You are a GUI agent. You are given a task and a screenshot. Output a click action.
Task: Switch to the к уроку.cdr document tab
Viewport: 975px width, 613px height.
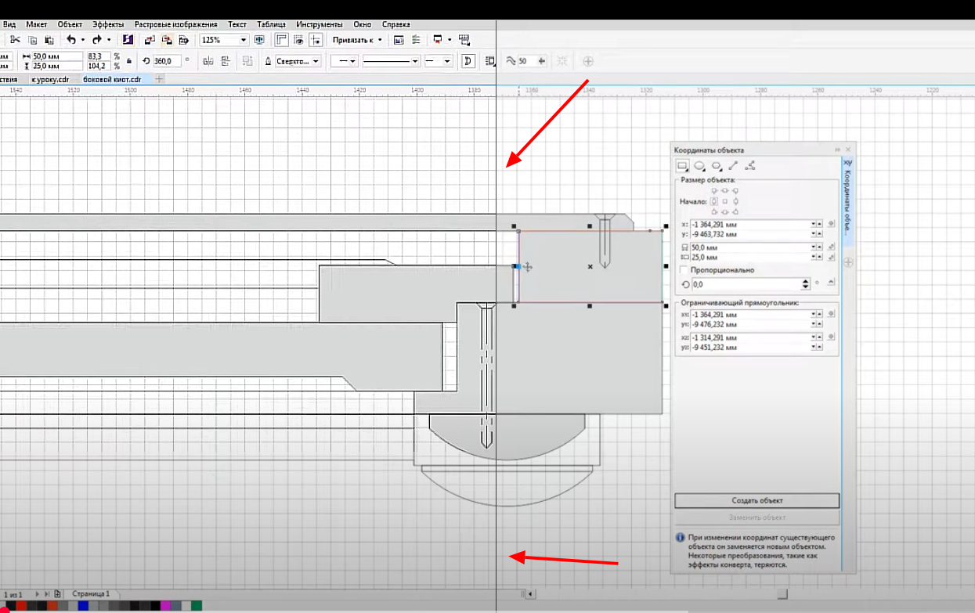click(50, 79)
